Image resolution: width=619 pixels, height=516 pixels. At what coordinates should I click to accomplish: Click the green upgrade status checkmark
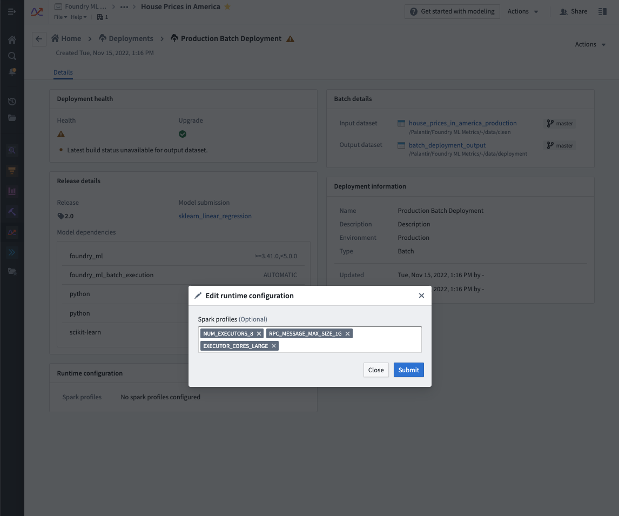tap(183, 134)
